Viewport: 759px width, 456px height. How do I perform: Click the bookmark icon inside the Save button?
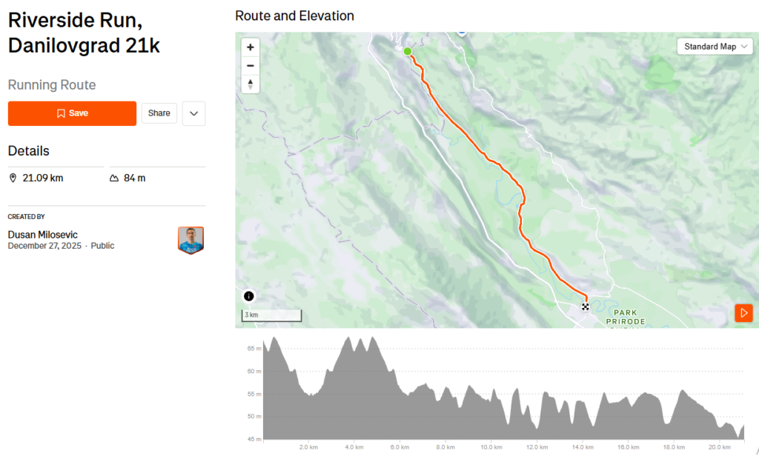59,113
